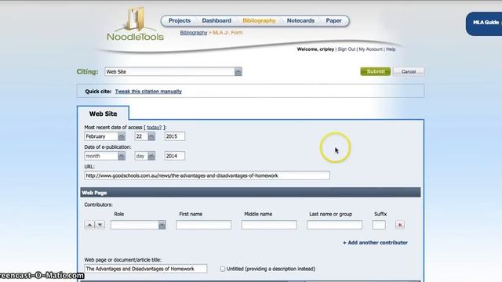502x282 pixels.
Task: Click the Middle name input field
Action: coord(269,225)
